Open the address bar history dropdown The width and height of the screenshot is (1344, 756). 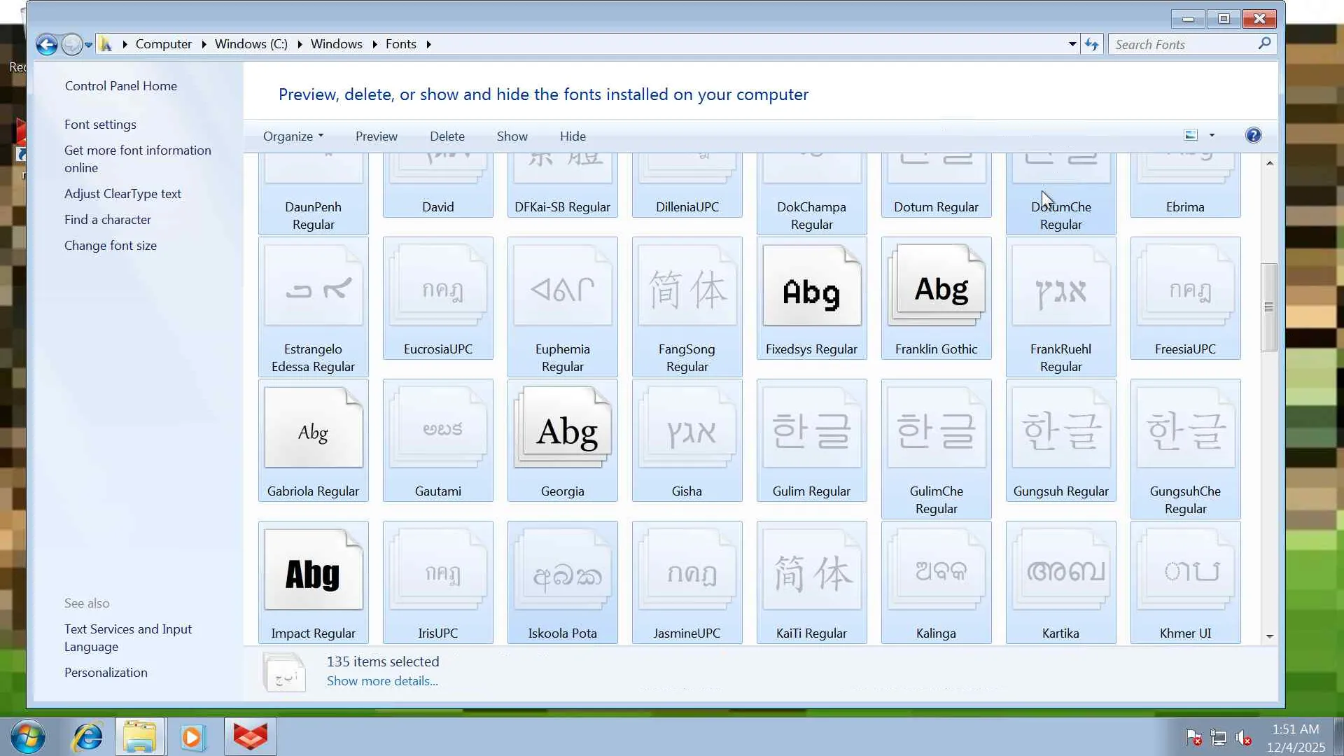(1072, 44)
